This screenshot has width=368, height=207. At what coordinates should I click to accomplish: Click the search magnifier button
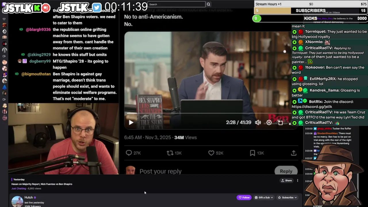(208, 4)
